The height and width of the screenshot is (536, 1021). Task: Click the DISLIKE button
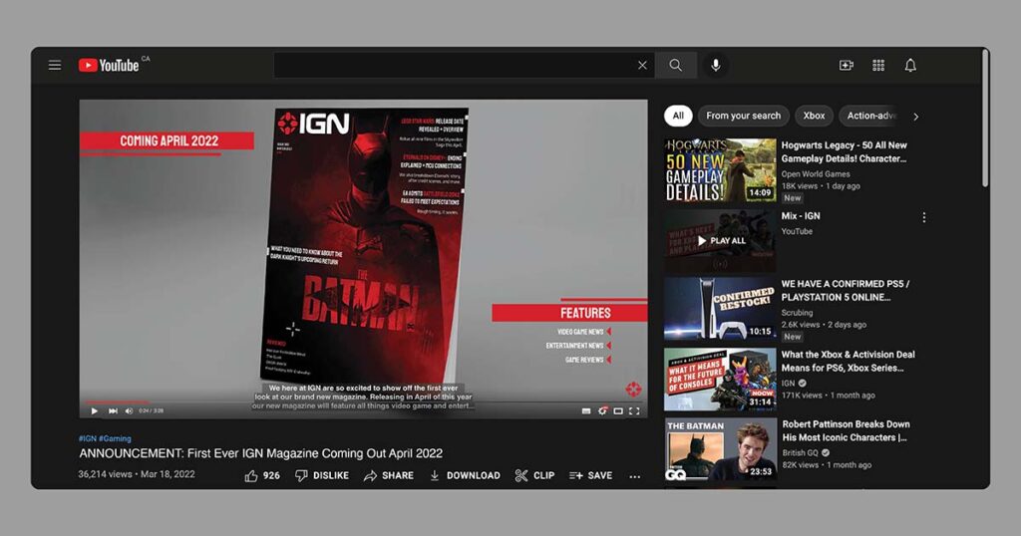tap(322, 475)
